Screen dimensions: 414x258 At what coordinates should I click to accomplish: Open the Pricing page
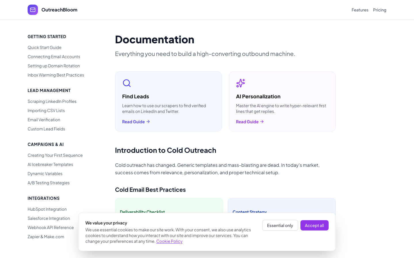pos(379,10)
